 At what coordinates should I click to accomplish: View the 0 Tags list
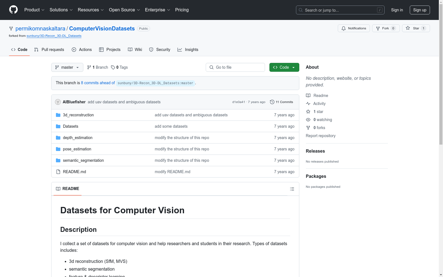119,67
